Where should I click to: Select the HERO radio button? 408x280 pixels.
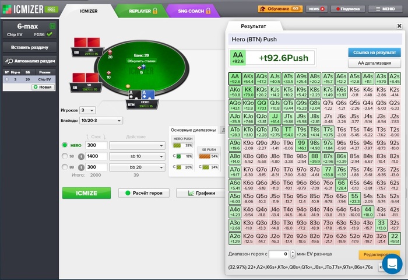coord(65,145)
